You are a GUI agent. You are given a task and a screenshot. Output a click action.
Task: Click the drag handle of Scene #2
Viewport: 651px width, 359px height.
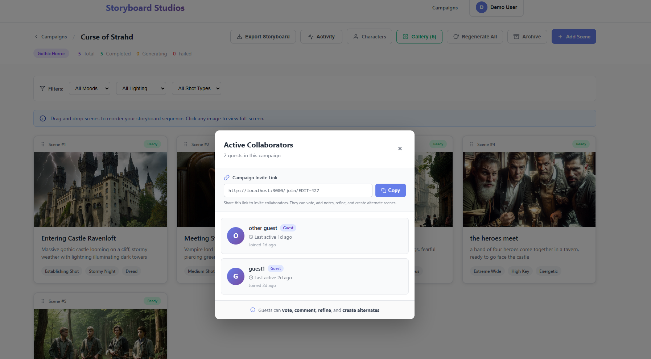point(186,144)
